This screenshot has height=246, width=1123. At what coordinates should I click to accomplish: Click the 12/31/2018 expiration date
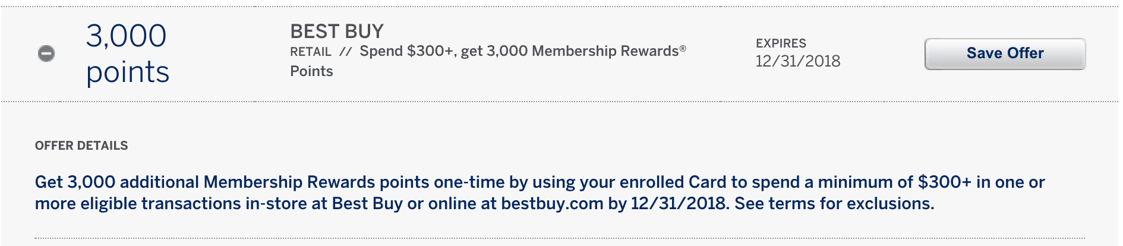[797, 61]
